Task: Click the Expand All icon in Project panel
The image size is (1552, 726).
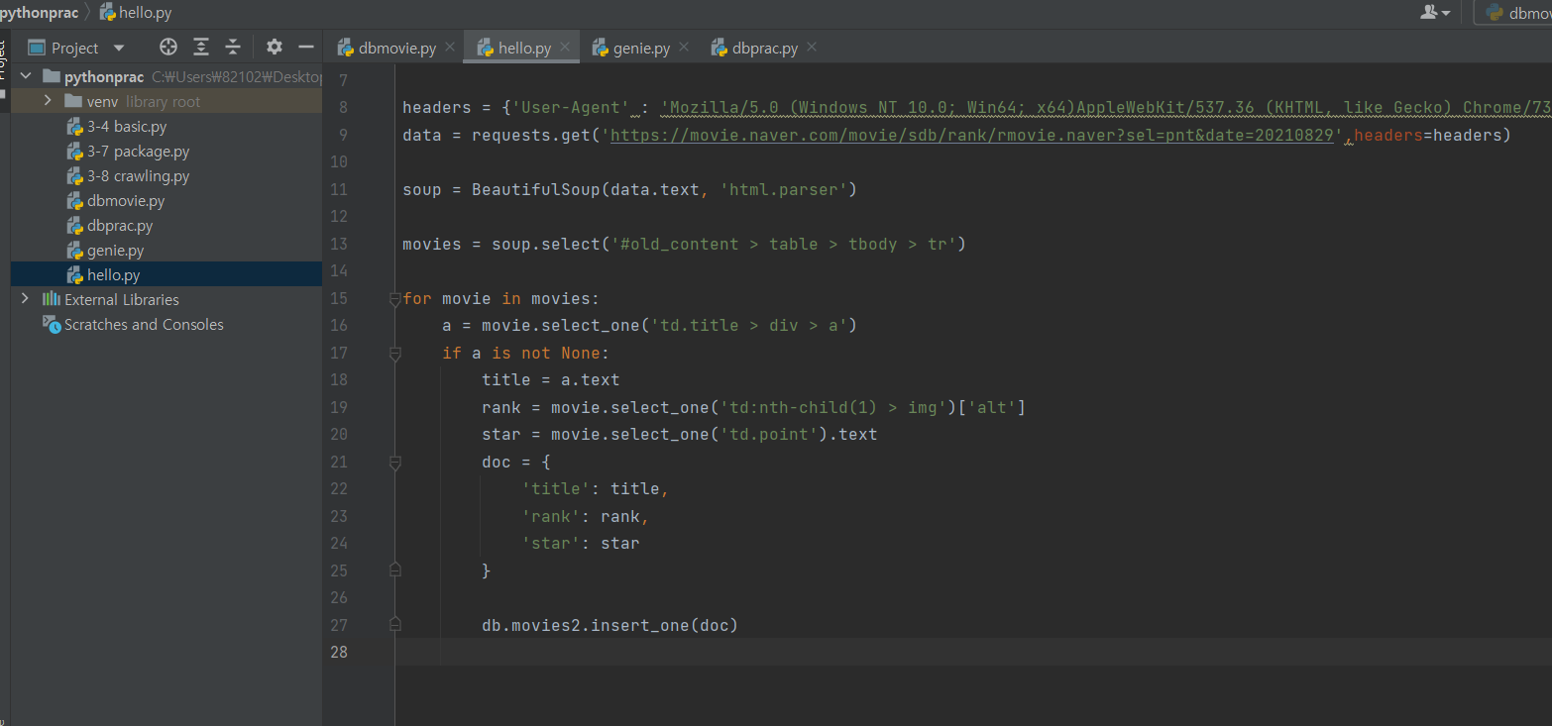Action: pos(201,47)
